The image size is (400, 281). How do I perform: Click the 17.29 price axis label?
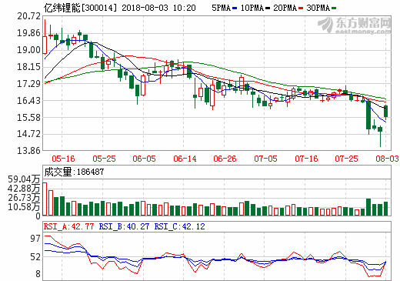[x=28, y=83]
